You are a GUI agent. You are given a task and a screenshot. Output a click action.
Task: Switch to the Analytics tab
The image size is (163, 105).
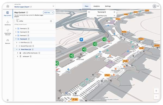pos(96,6)
